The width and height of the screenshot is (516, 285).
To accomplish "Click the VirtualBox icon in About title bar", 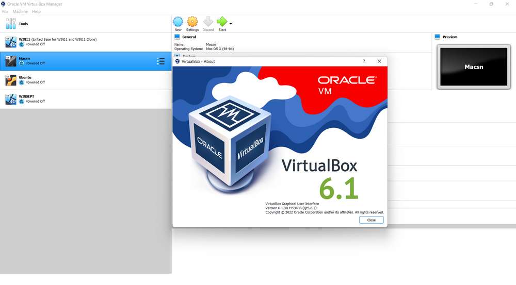I will tap(178, 61).
